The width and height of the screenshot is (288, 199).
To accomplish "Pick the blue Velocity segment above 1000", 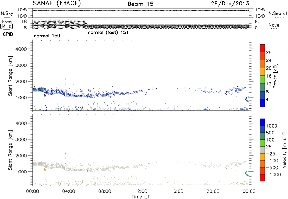I will point(262,122).
